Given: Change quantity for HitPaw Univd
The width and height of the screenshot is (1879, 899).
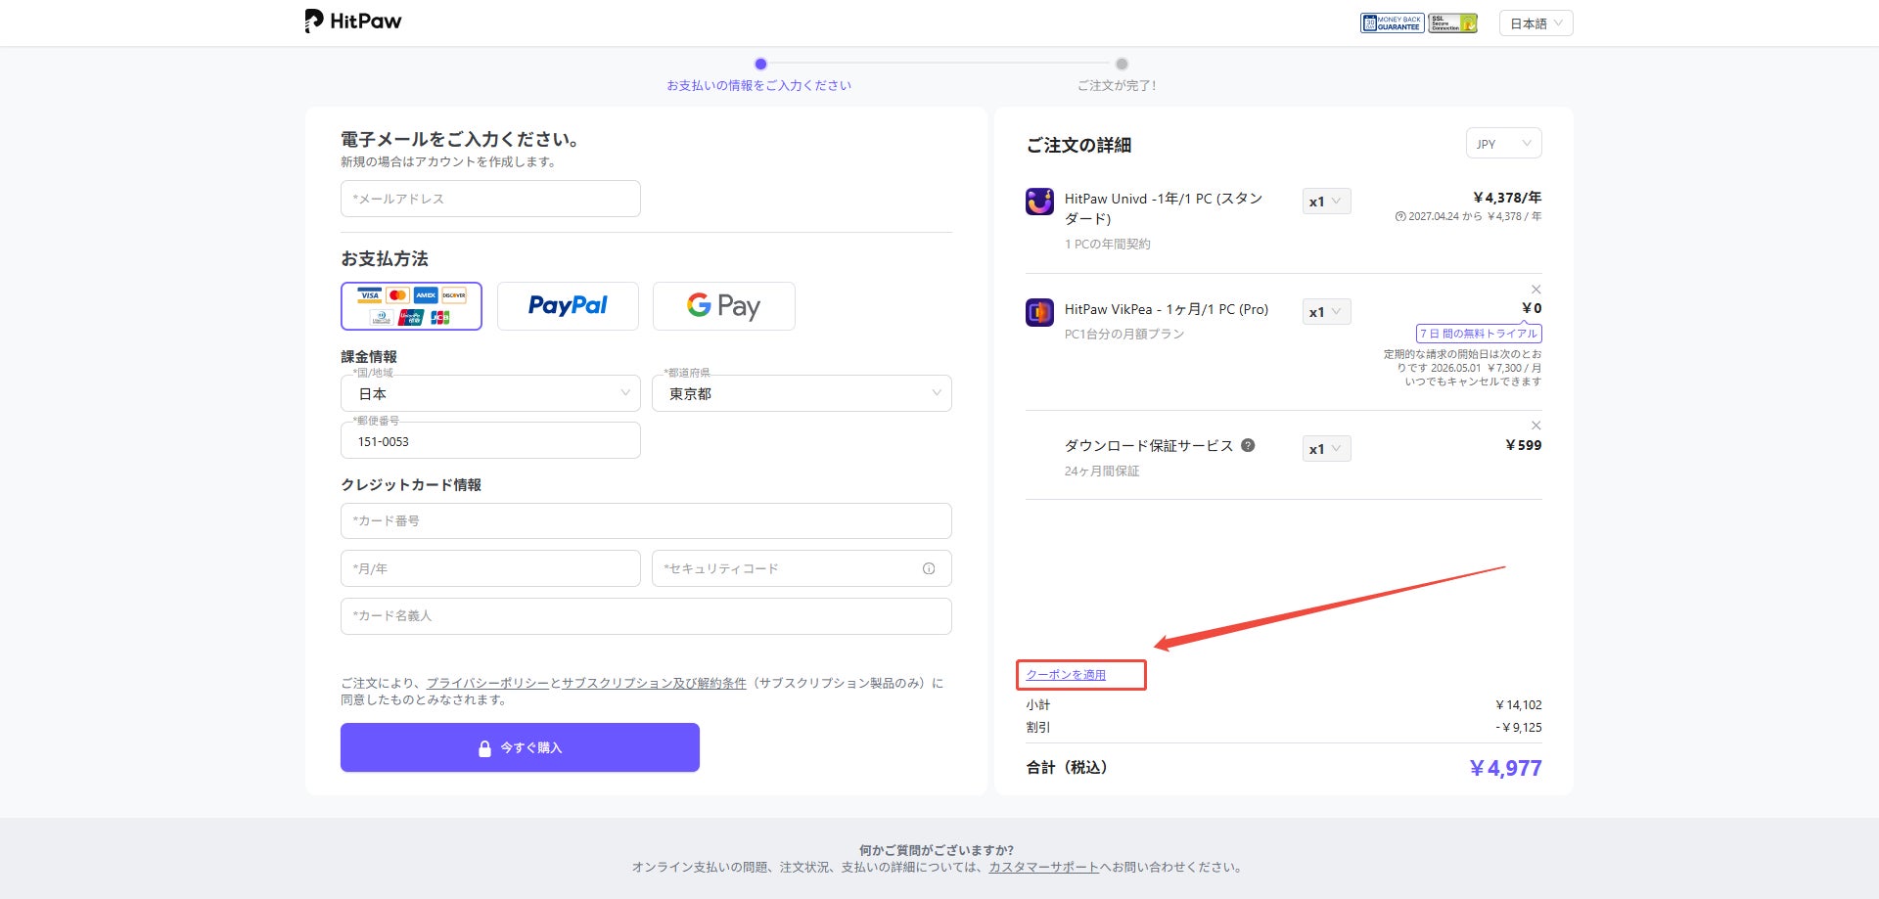Looking at the screenshot, I should [1326, 202].
